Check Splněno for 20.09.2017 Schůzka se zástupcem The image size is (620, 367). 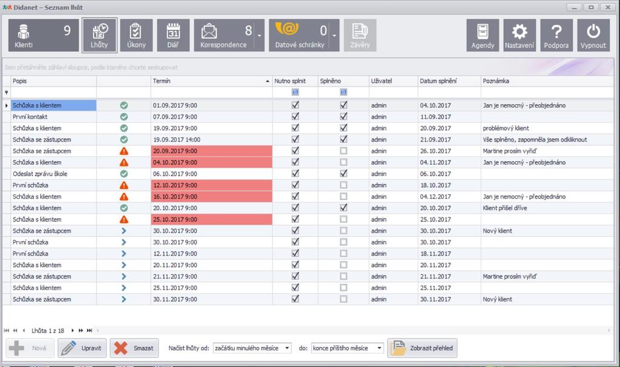point(344,151)
